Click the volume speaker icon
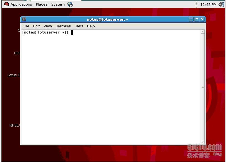Viewport: 226px width, 162px height. tap(221, 4)
